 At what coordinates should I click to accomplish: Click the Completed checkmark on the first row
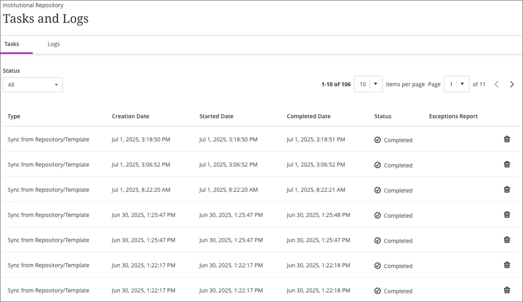pos(378,140)
